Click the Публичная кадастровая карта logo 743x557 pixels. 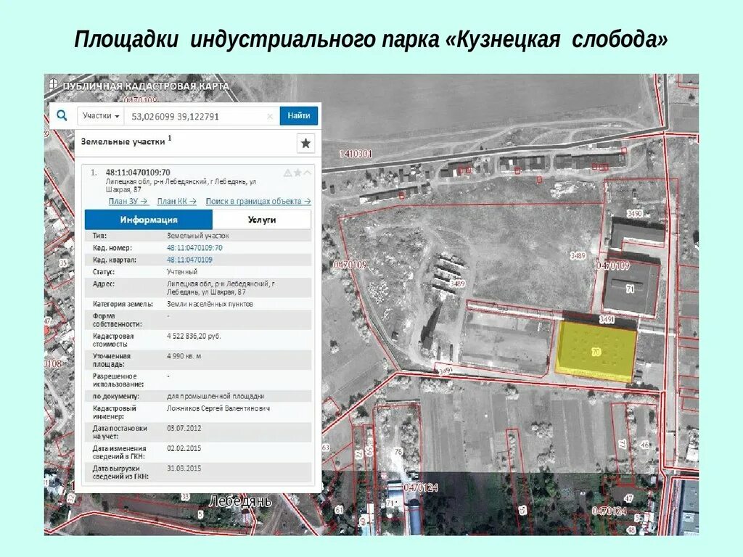click(x=140, y=86)
